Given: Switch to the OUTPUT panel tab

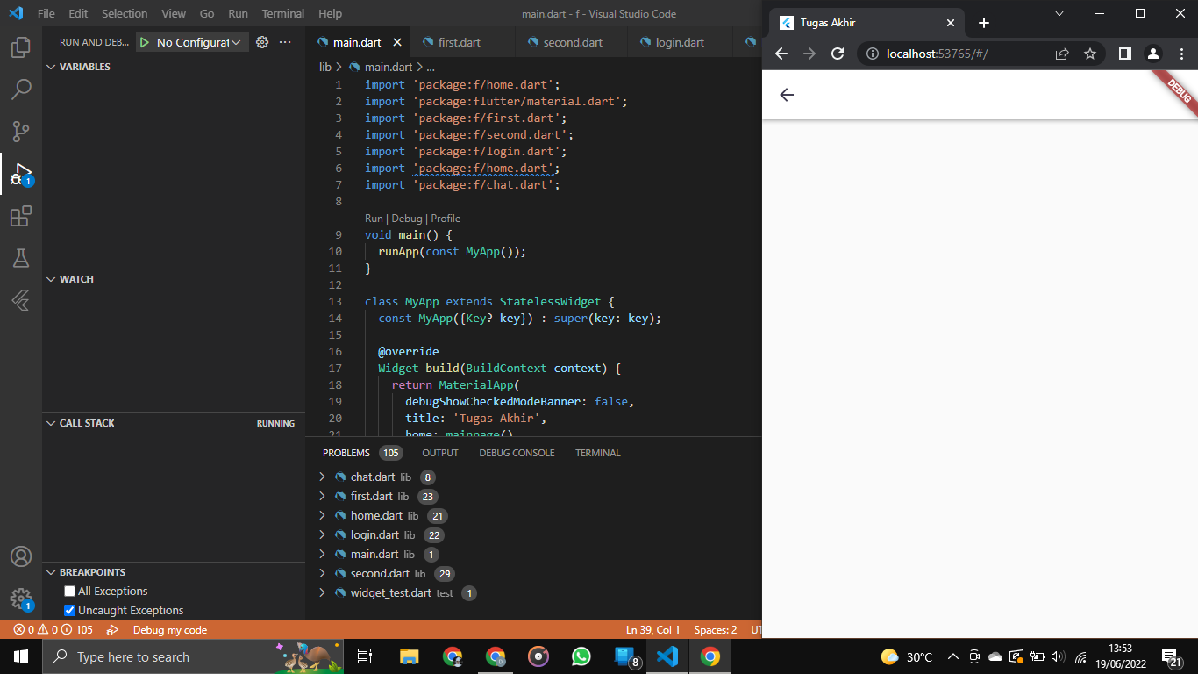Looking at the screenshot, I should (440, 453).
